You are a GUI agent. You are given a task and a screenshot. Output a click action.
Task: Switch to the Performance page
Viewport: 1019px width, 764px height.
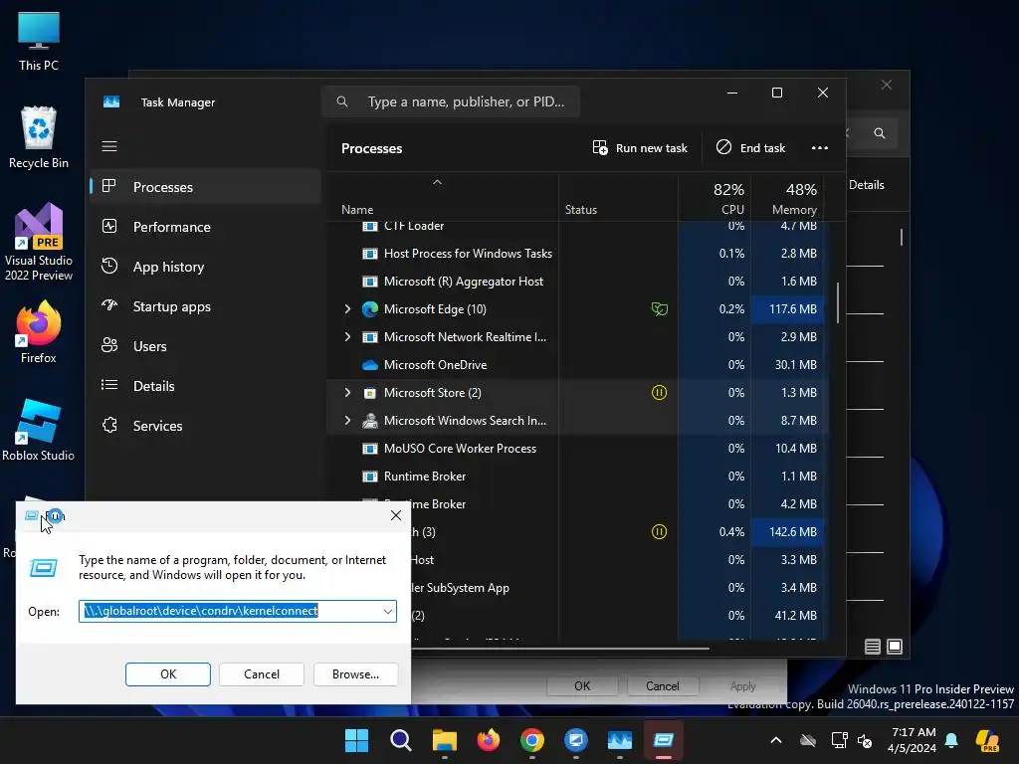click(205, 227)
